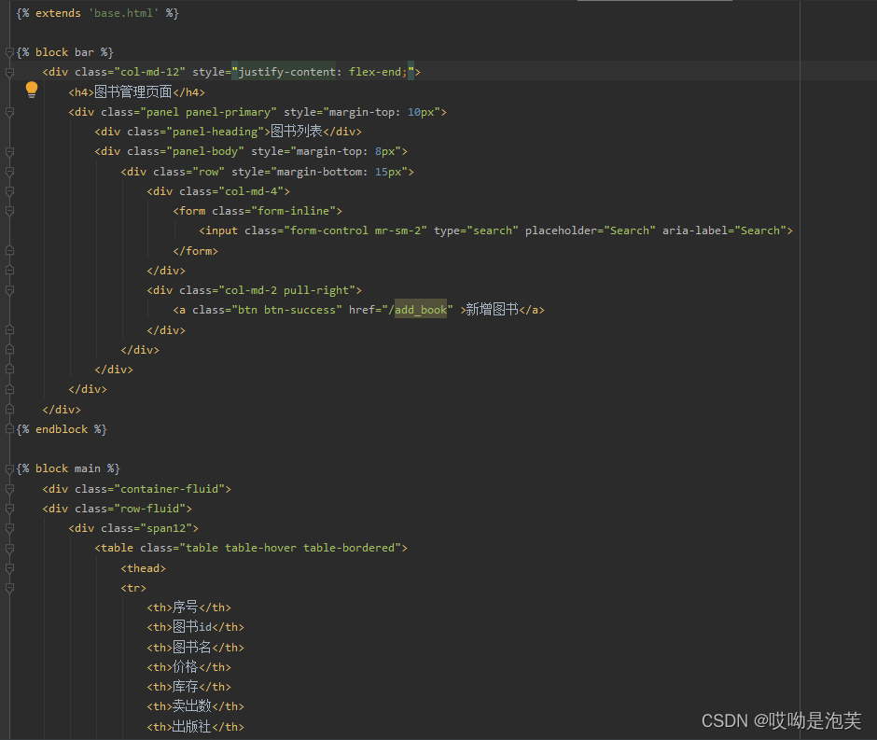Fold the tr element
This screenshot has width=877, height=740.
point(9,588)
